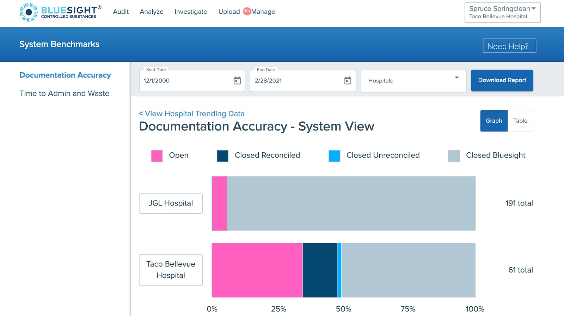564x318 pixels.
Task: Click the 99+ notification badge
Action: point(247,11)
